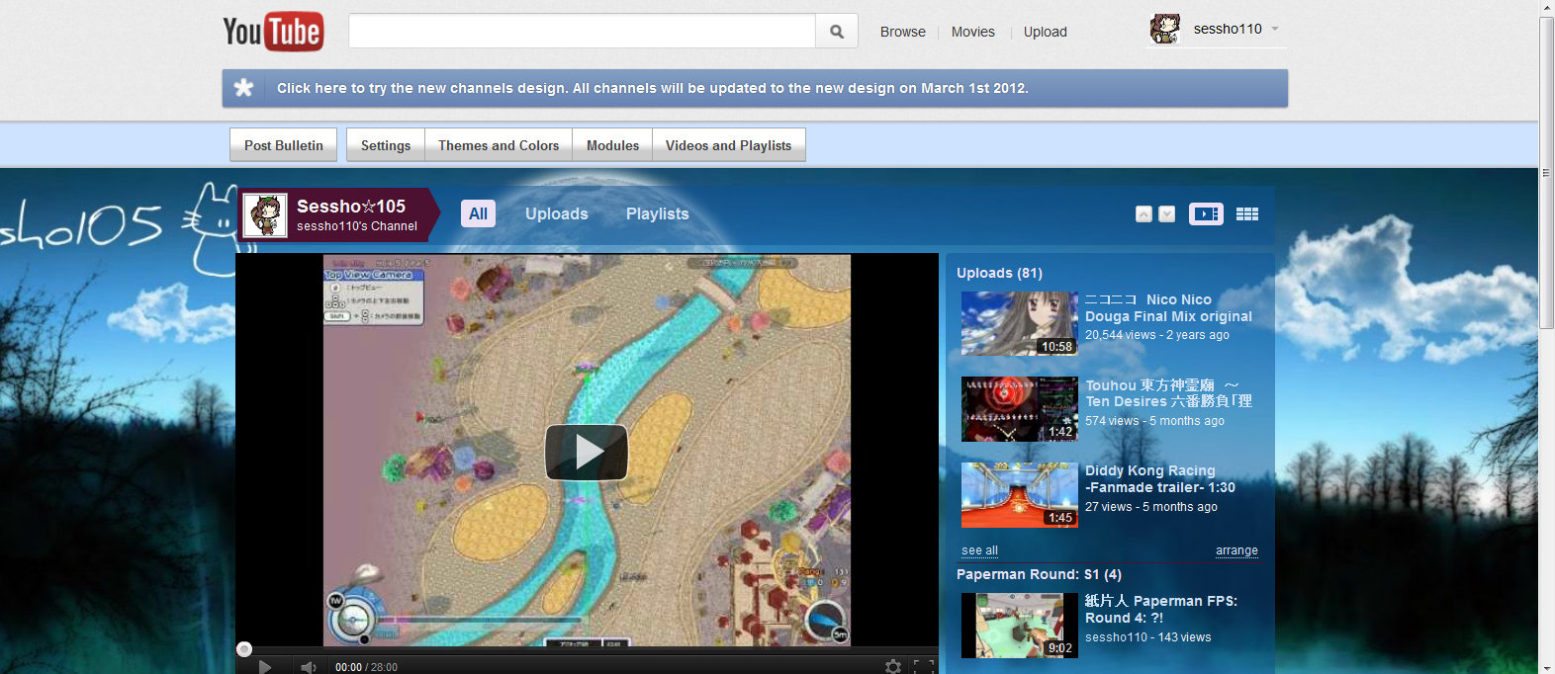Open Videos and Playlists tab
The height and width of the screenshot is (674, 1555).
tap(729, 145)
